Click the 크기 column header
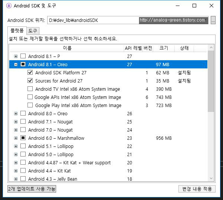This screenshot has width=223, height=200. point(164,48)
